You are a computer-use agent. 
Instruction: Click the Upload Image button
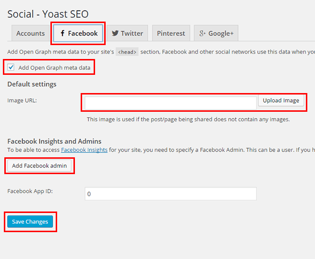(281, 100)
